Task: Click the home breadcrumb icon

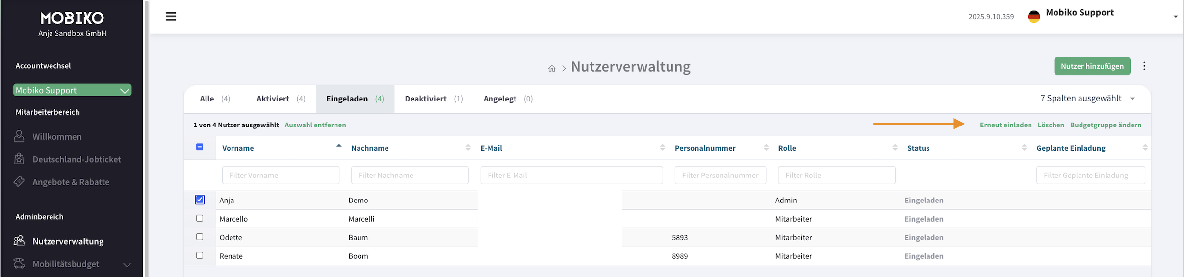Action: point(552,68)
